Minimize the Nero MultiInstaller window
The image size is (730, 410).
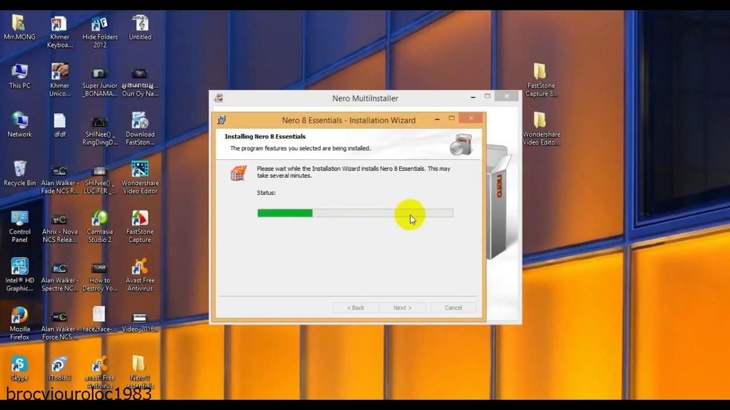[473, 97]
